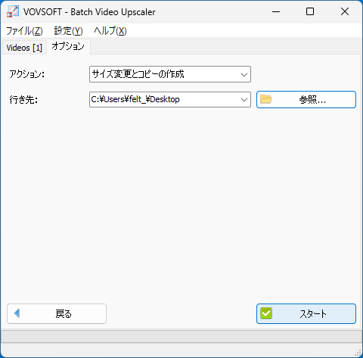Select the オプション tab
The height and width of the screenshot is (358, 363).
[68, 46]
